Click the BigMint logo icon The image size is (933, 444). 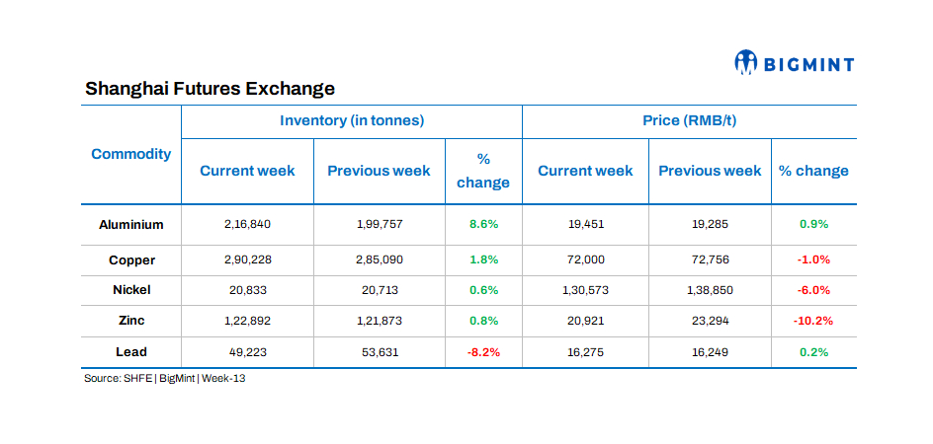[745, 63]
